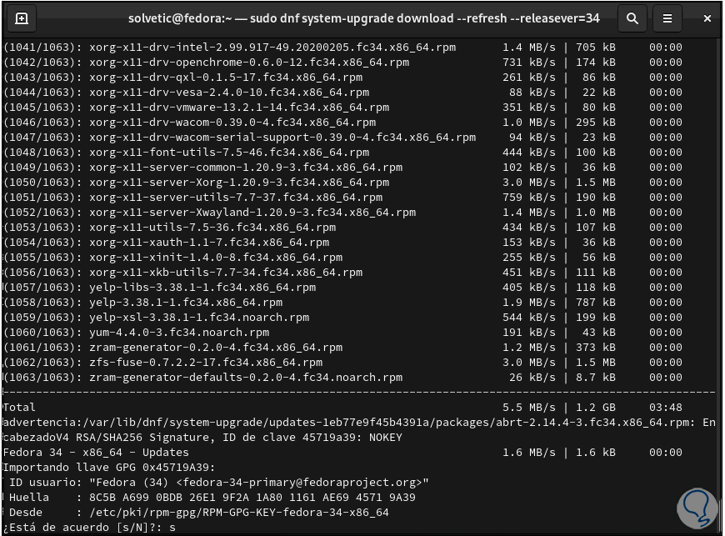The image size is (725, 536).
Task: Click the xorg-x11-server-Xwayland package line
Action: click(252, 213)
